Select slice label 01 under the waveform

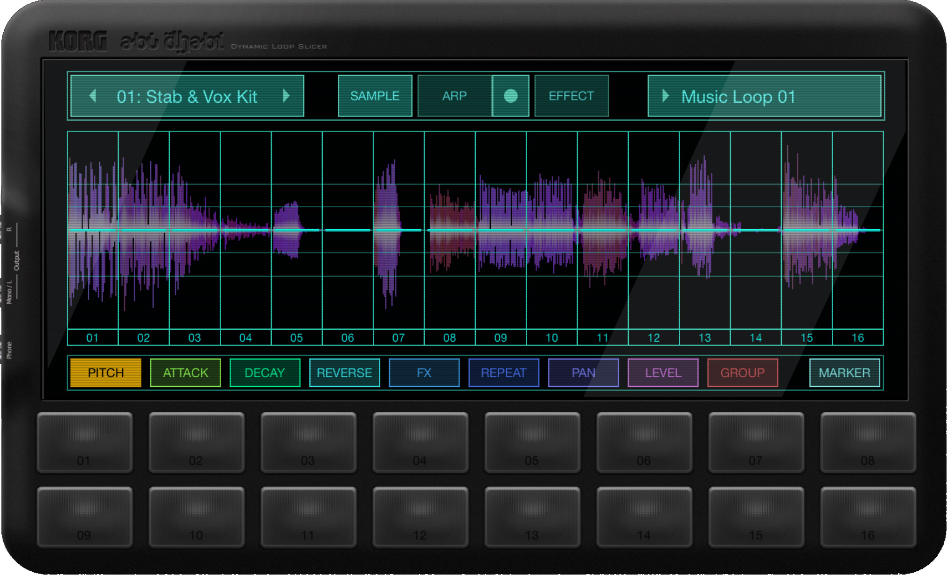(93, 337)
